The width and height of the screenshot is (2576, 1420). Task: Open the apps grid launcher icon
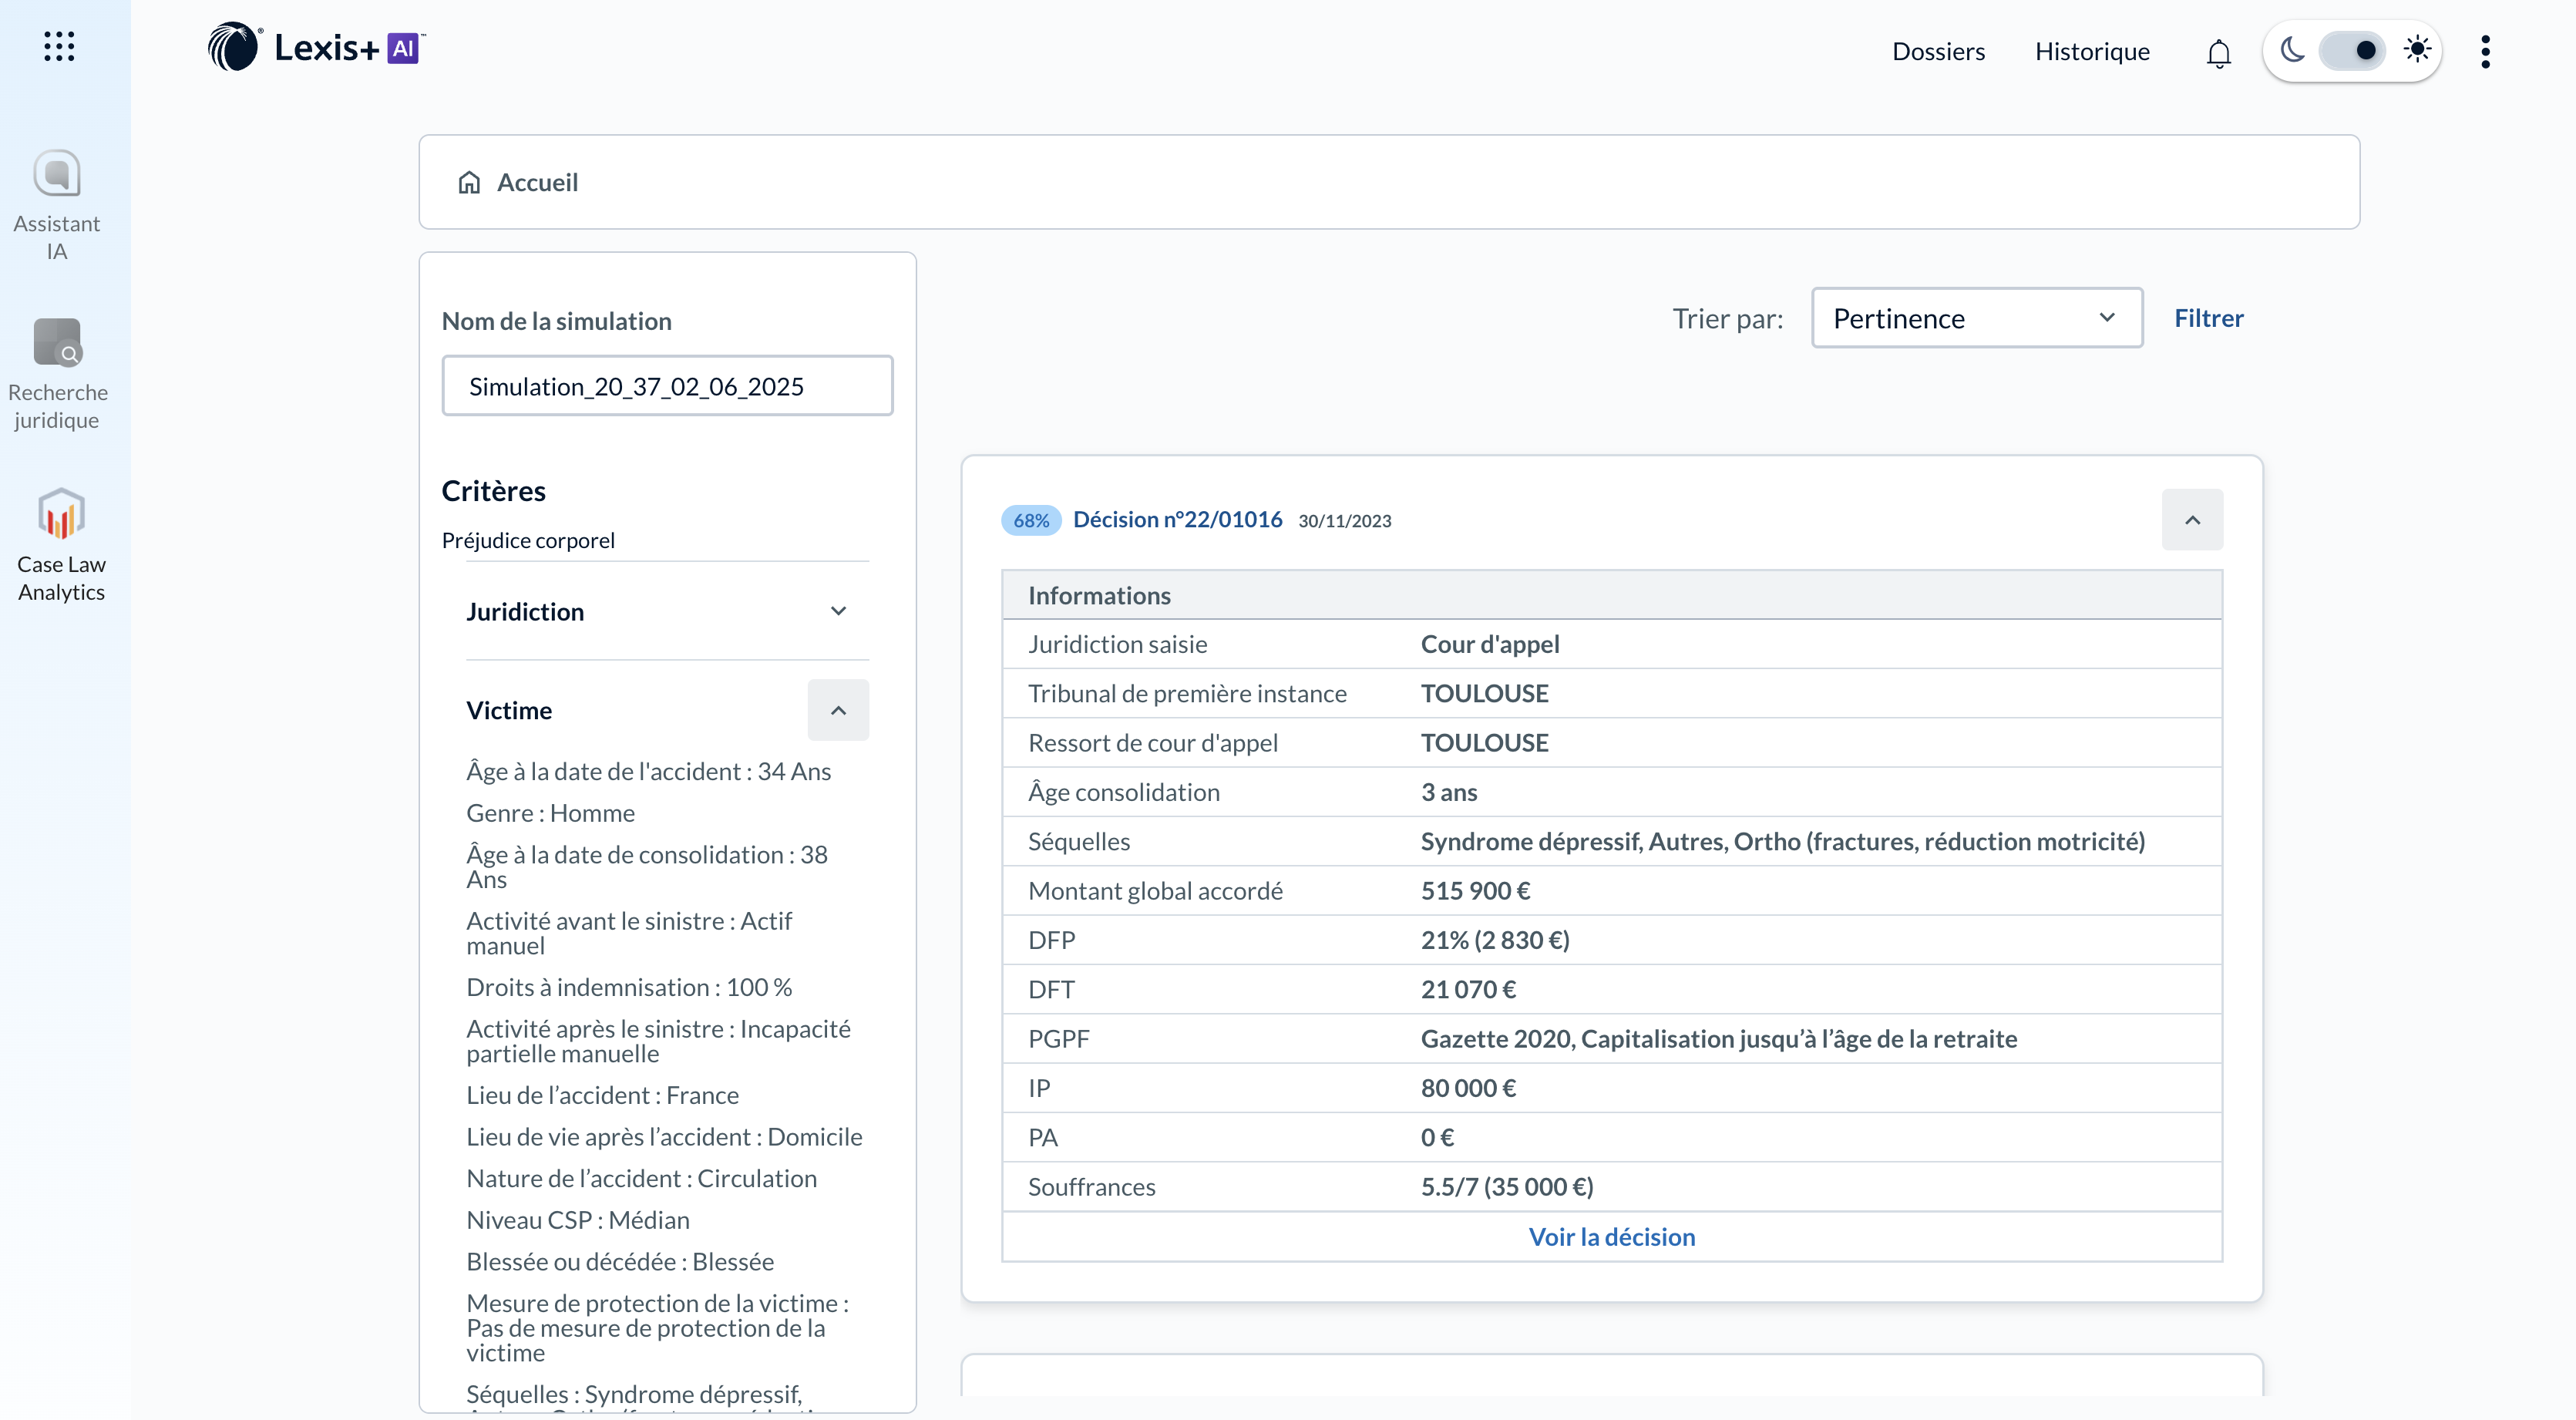coord(59,46)
